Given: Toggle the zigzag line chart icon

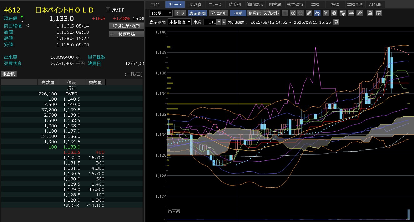Looking at the screenshot, I should [x=317, y=13].
